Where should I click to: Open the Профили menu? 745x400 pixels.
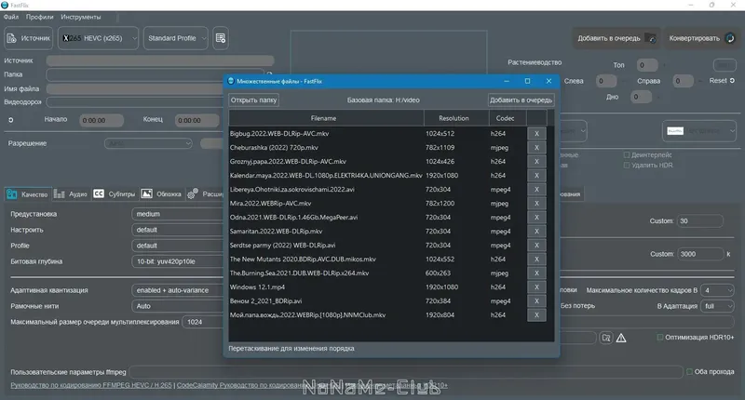coord(39,17)
